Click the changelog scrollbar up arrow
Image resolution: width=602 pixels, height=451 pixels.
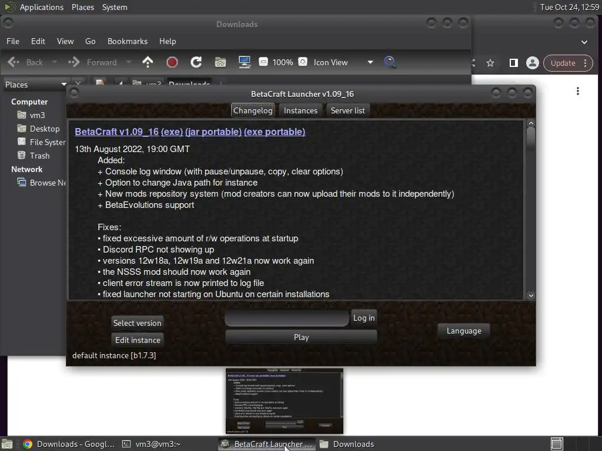[x=531, y=123]
